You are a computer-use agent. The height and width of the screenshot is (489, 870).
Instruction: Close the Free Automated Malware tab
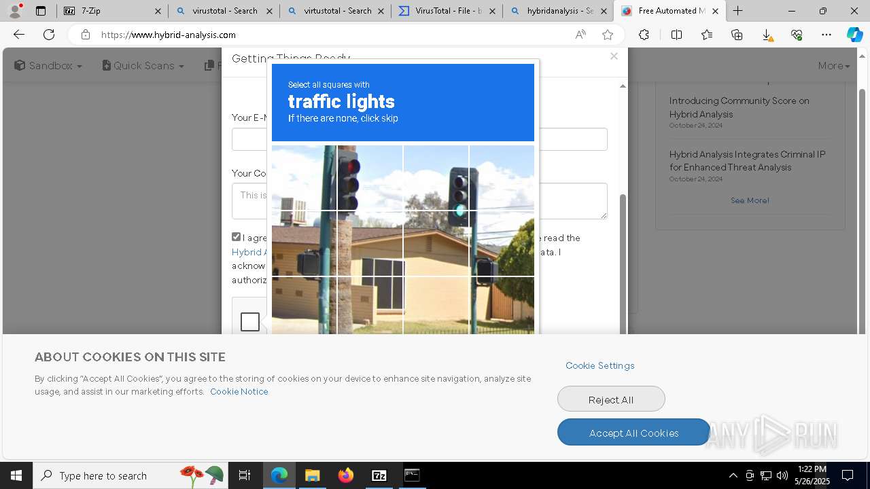[x=715, y=11]
